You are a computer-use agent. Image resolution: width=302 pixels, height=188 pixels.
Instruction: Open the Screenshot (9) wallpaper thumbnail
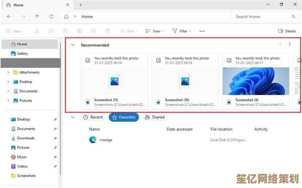[x=256, y=81]
